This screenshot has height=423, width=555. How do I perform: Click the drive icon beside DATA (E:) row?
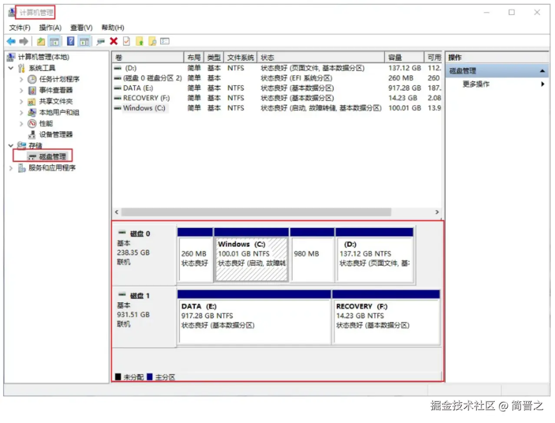tap(117, 88)
